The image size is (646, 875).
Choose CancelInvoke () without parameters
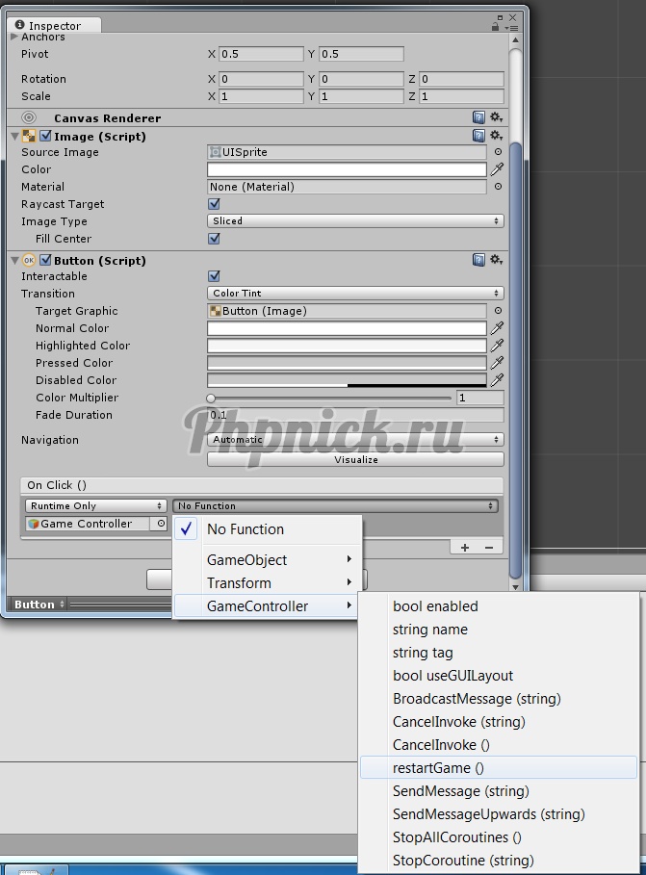(x=499, y=744)
